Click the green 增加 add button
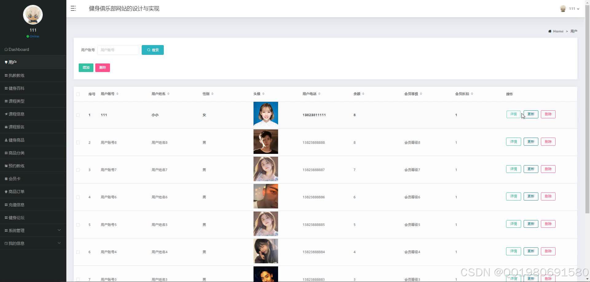Image resolution: width=590 pixels, height=282 pixels. [x=86, y=68]
